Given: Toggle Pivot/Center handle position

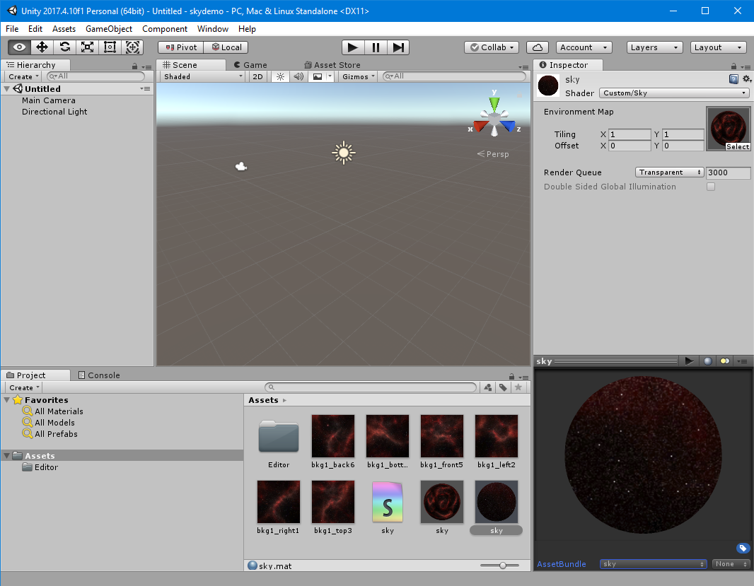Looking at the screenshot, I should [181, 47].
